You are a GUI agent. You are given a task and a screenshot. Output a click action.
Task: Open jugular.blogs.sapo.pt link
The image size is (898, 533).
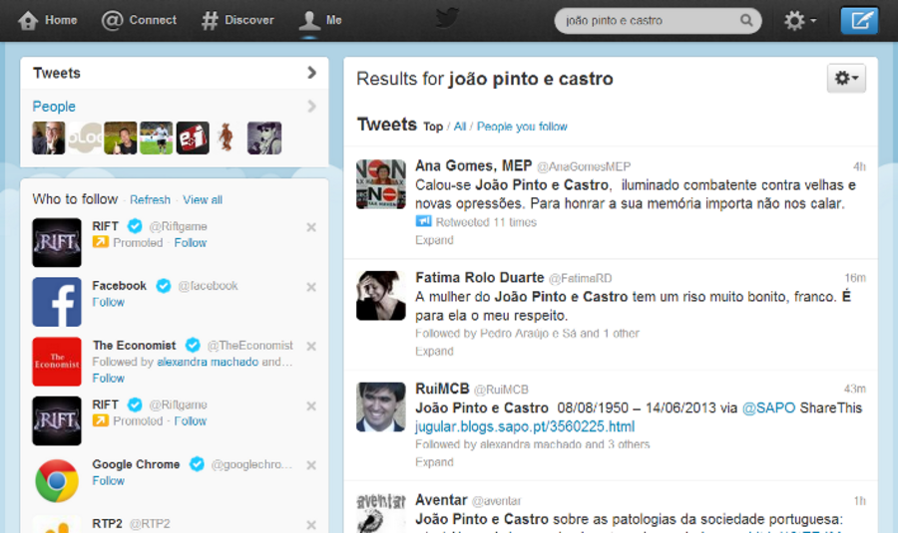click(525, 426)
